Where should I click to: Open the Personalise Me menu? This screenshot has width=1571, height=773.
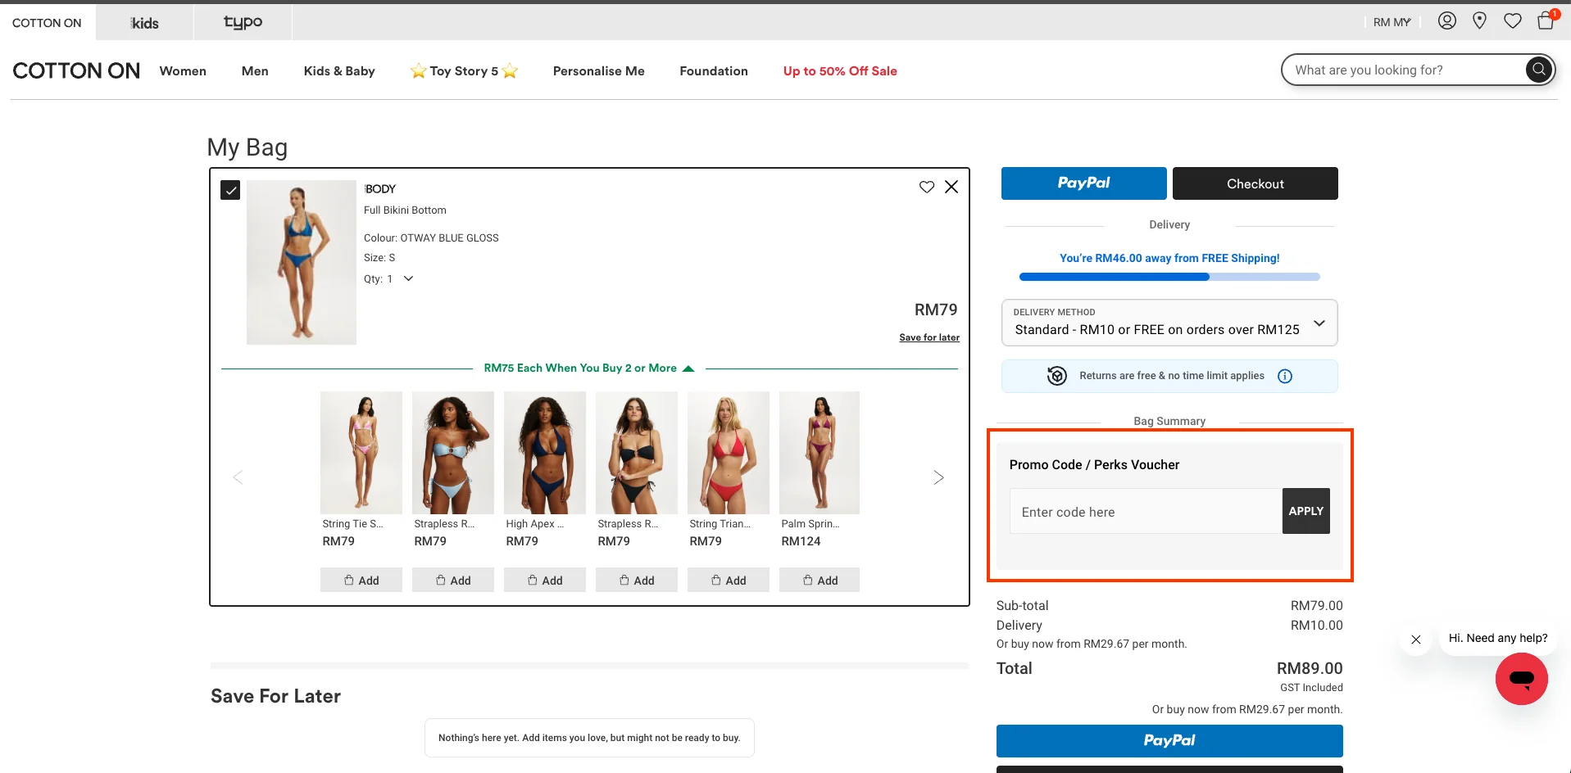pyautogui.click(x=598, y=71)
